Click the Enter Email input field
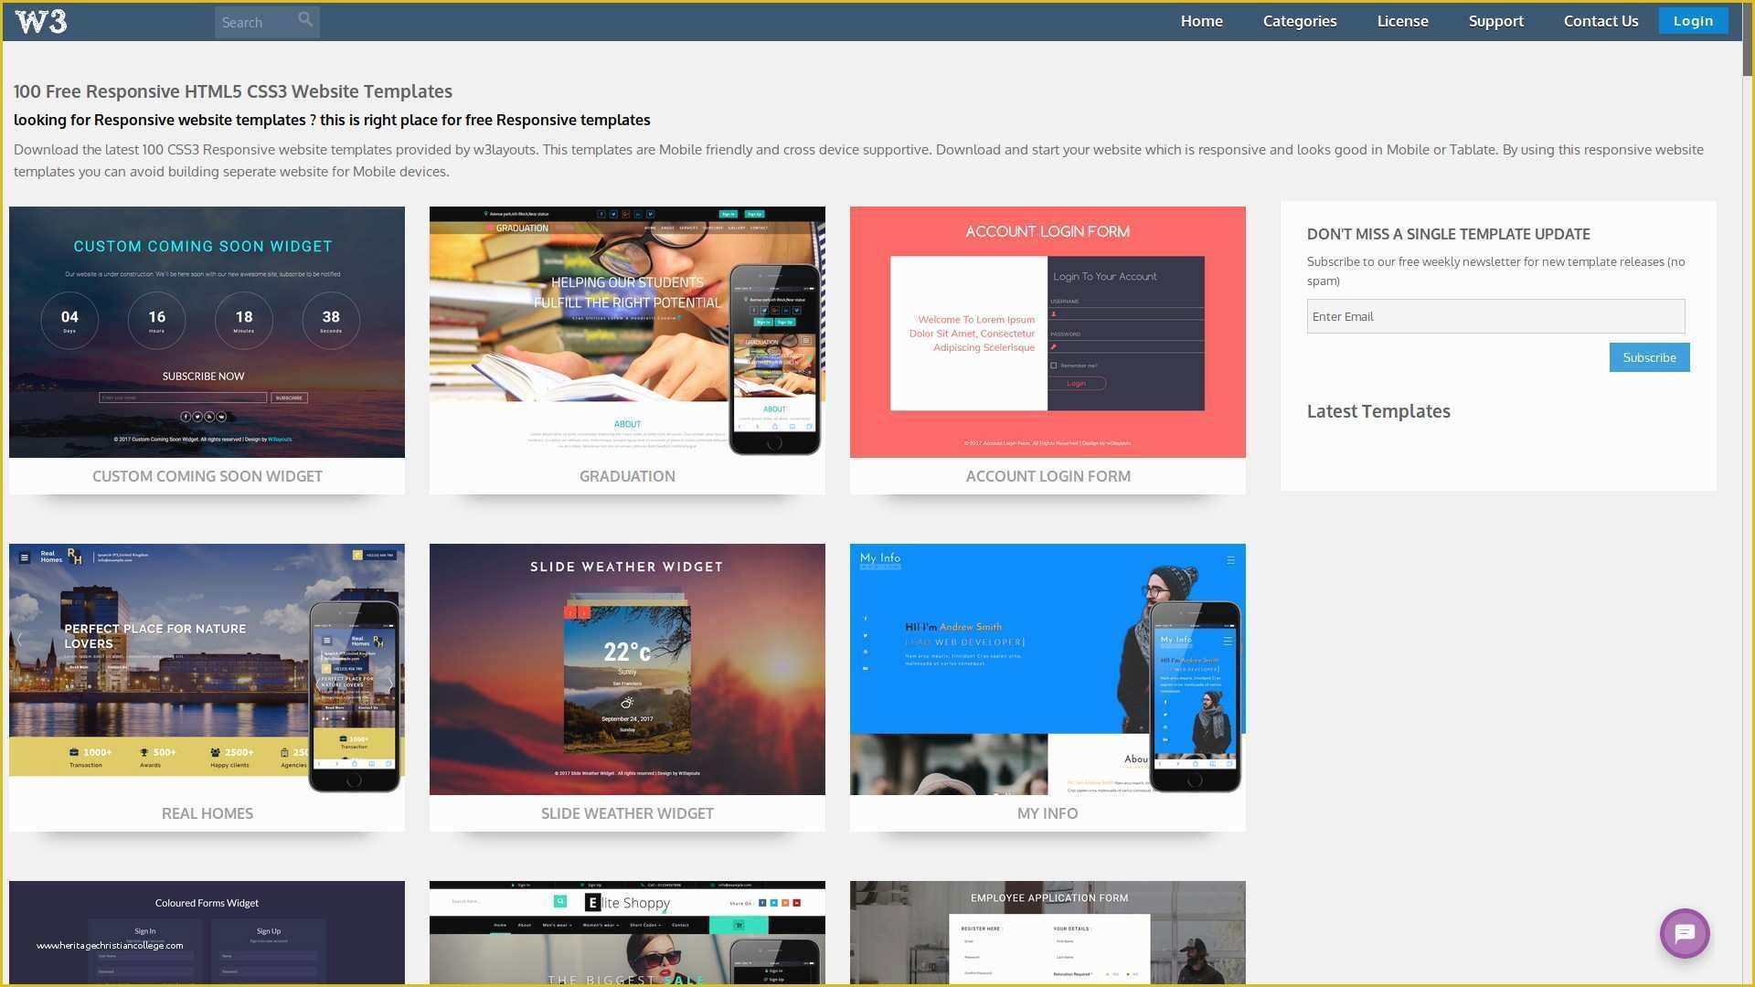 coord(1494,315)
